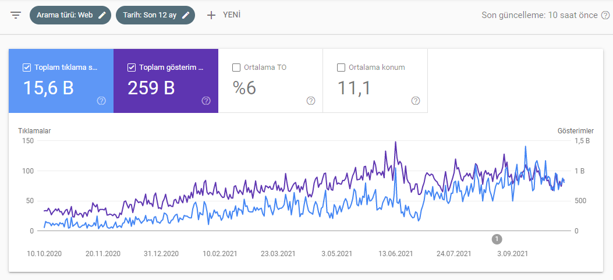Screen dimensions: 613x280
Task: Click the plus icon beside YENİ
Action: click(211, 15)
